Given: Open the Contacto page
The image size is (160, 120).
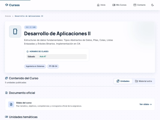Looking at the screenshot, I should point(140,5).
